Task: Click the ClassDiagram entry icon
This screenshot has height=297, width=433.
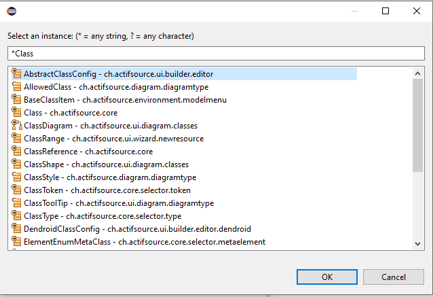Action: tap(17, 126)
